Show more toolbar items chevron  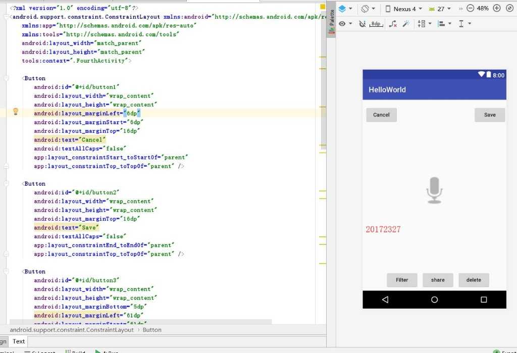point(460,9)
